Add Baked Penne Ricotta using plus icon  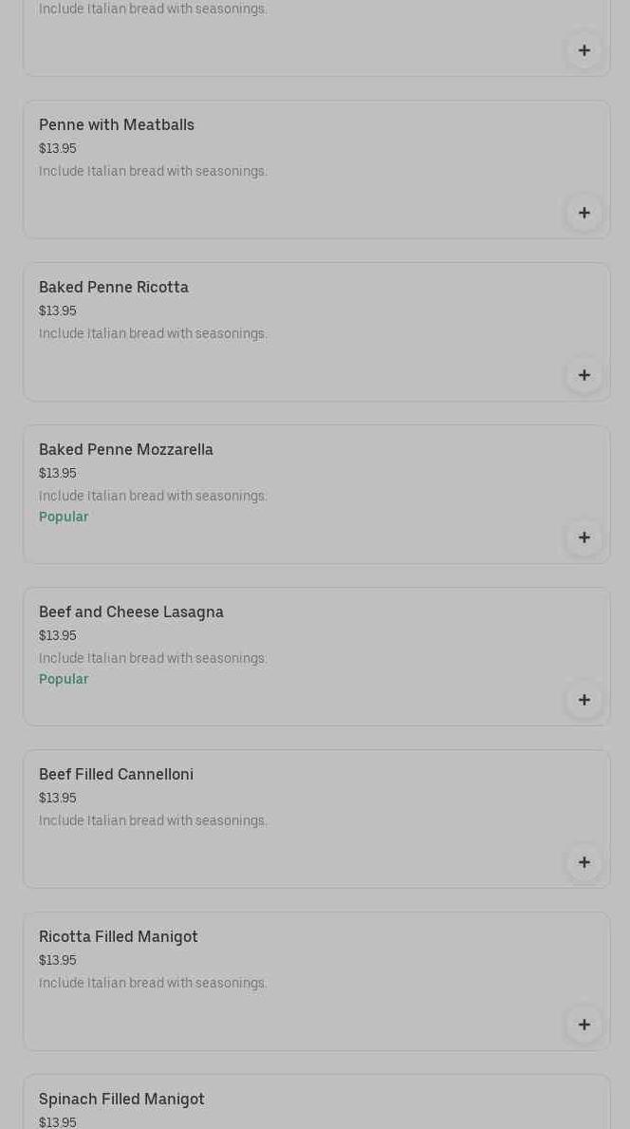tap(584, 375)
